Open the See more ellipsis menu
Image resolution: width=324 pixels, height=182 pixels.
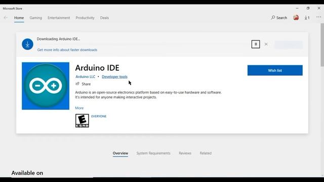click(x=318, y=18)
